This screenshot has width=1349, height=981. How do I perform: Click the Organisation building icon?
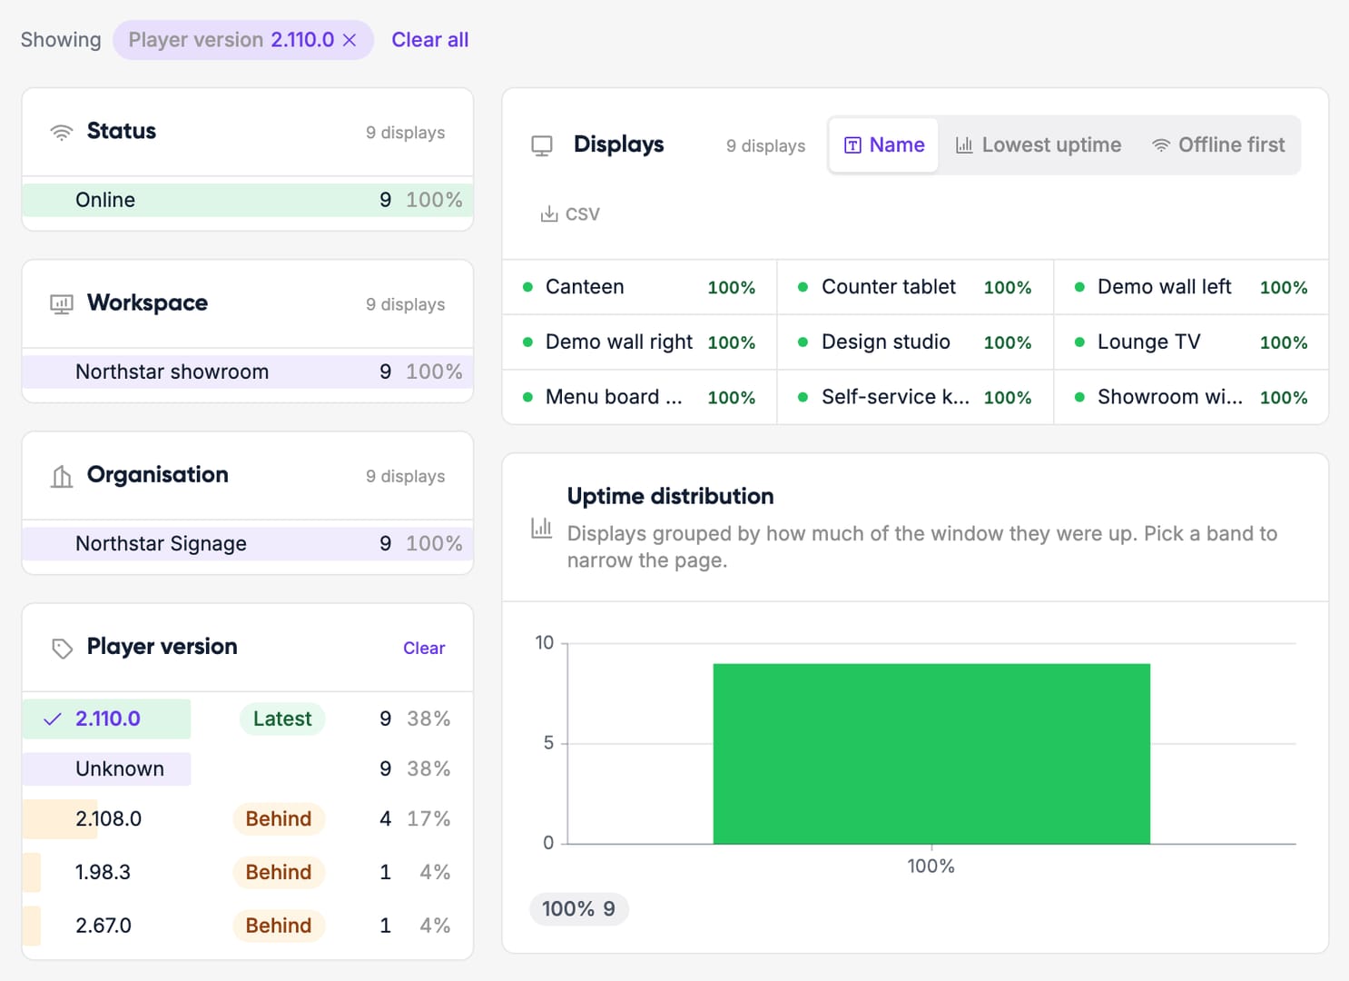click(x=62, y=476)
